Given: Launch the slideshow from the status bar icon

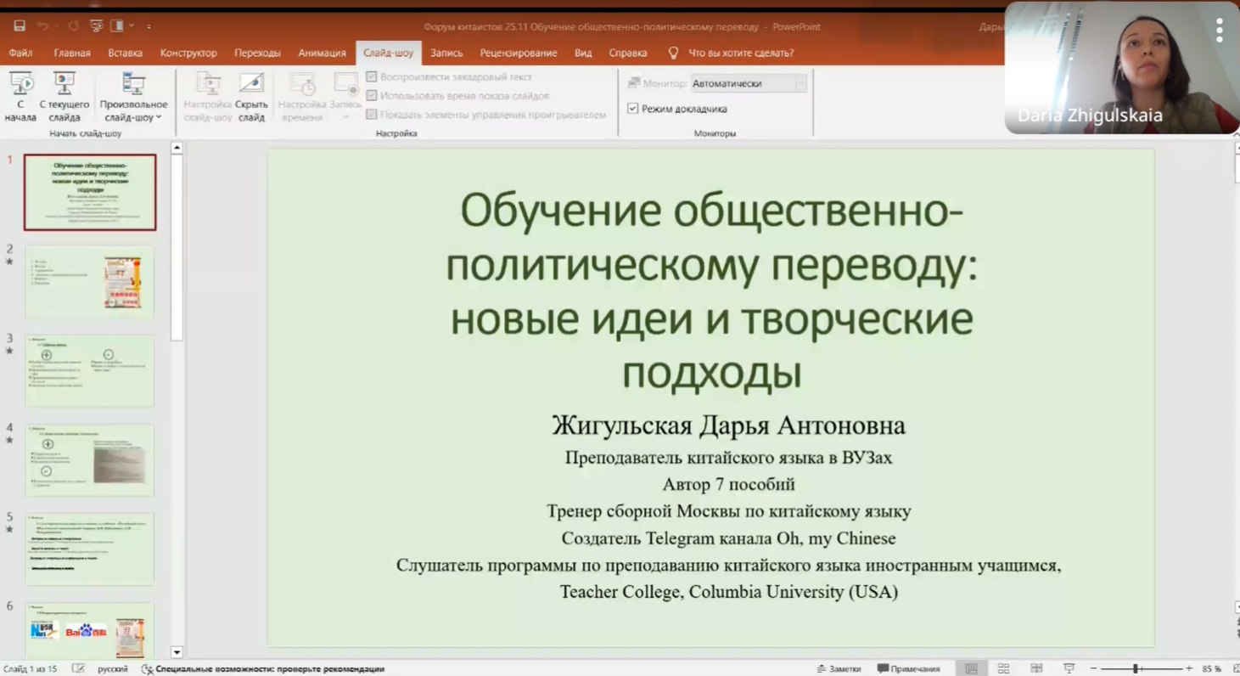Looking at the screenshot, I should coord(1069,669).
